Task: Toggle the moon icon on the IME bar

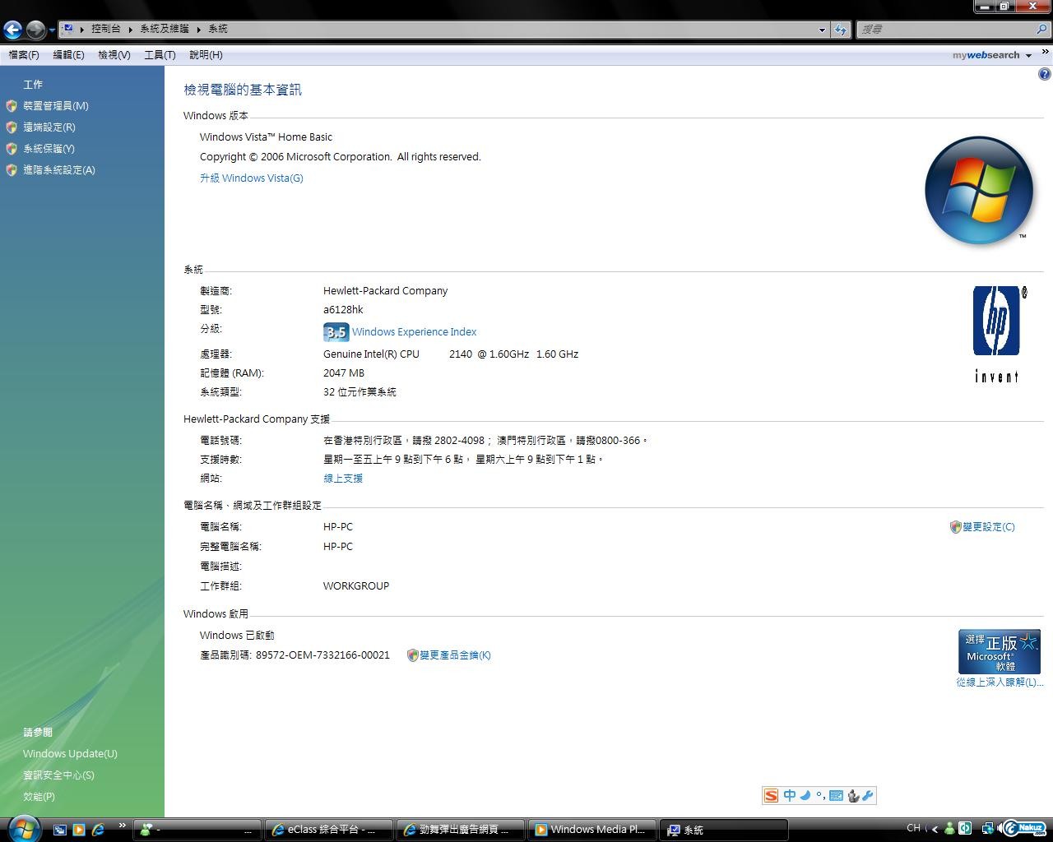Action: pos(805,795)
